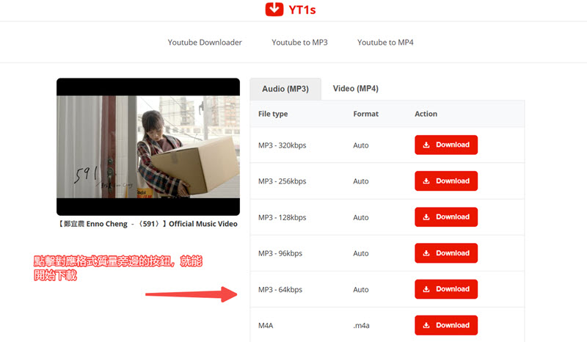Select the MP3 - 96kbps label
The width and height of the screenshot is (587, 342).
(x=280, y=254)
